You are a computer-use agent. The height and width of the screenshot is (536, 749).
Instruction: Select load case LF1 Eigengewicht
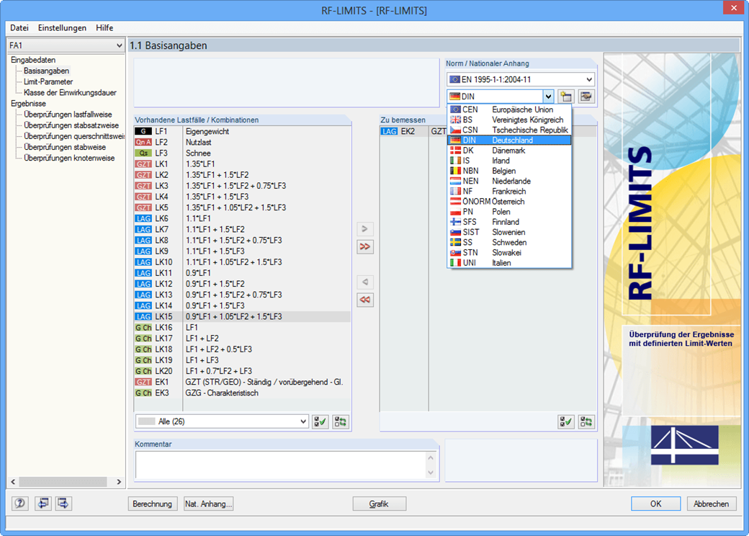(x=242, y=131)
